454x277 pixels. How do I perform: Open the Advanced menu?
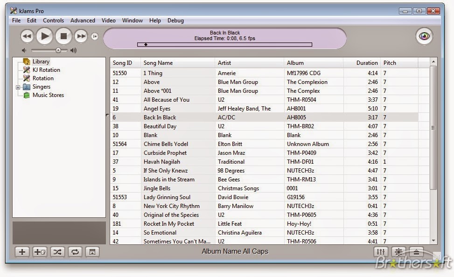pyautogui.click(x=83, y=20)
